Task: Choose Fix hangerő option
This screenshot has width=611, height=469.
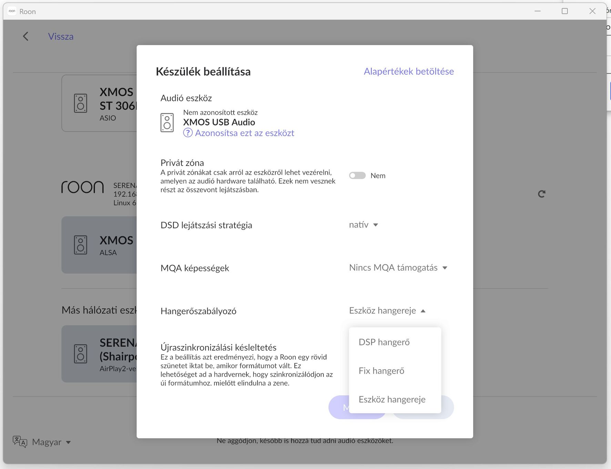Action: (x=381, y=371)
